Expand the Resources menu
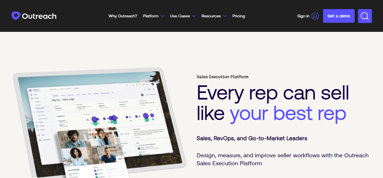Viewport: 383px width, 178px height. (x=214, y=16)
